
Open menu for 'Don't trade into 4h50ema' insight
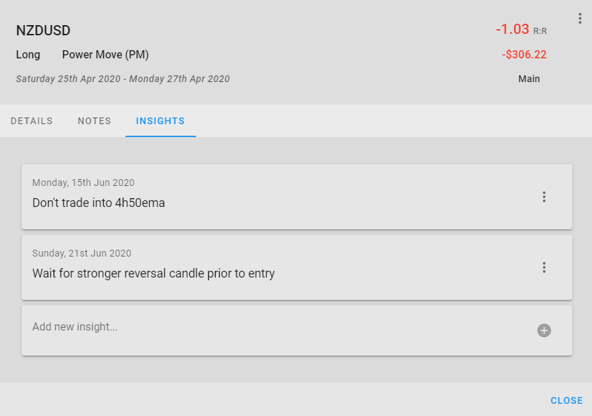pos(544,197)
